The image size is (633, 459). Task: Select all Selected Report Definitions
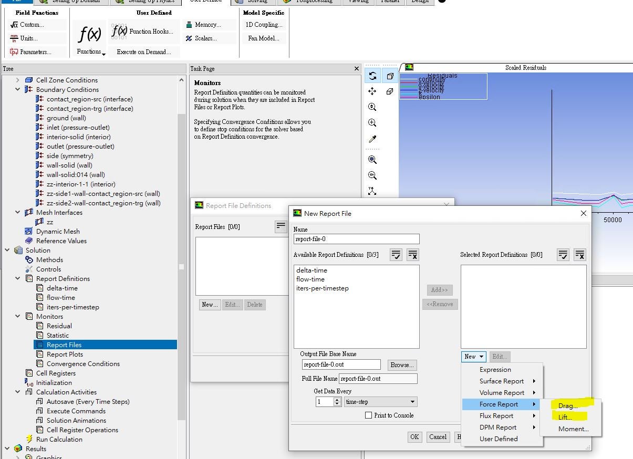point(563,255)
